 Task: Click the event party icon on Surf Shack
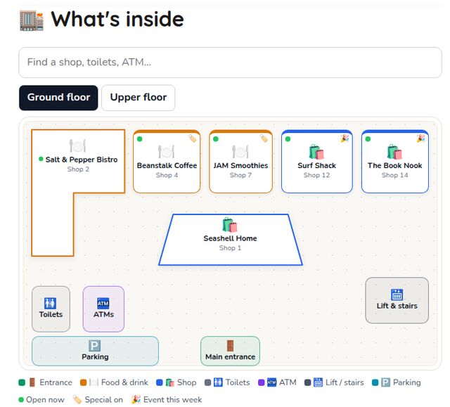click(x=345, y=138)
